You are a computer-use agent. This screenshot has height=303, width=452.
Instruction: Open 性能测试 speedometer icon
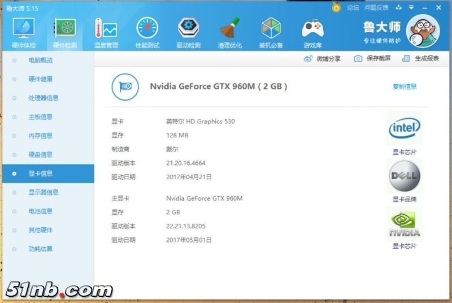coord(147,32)
